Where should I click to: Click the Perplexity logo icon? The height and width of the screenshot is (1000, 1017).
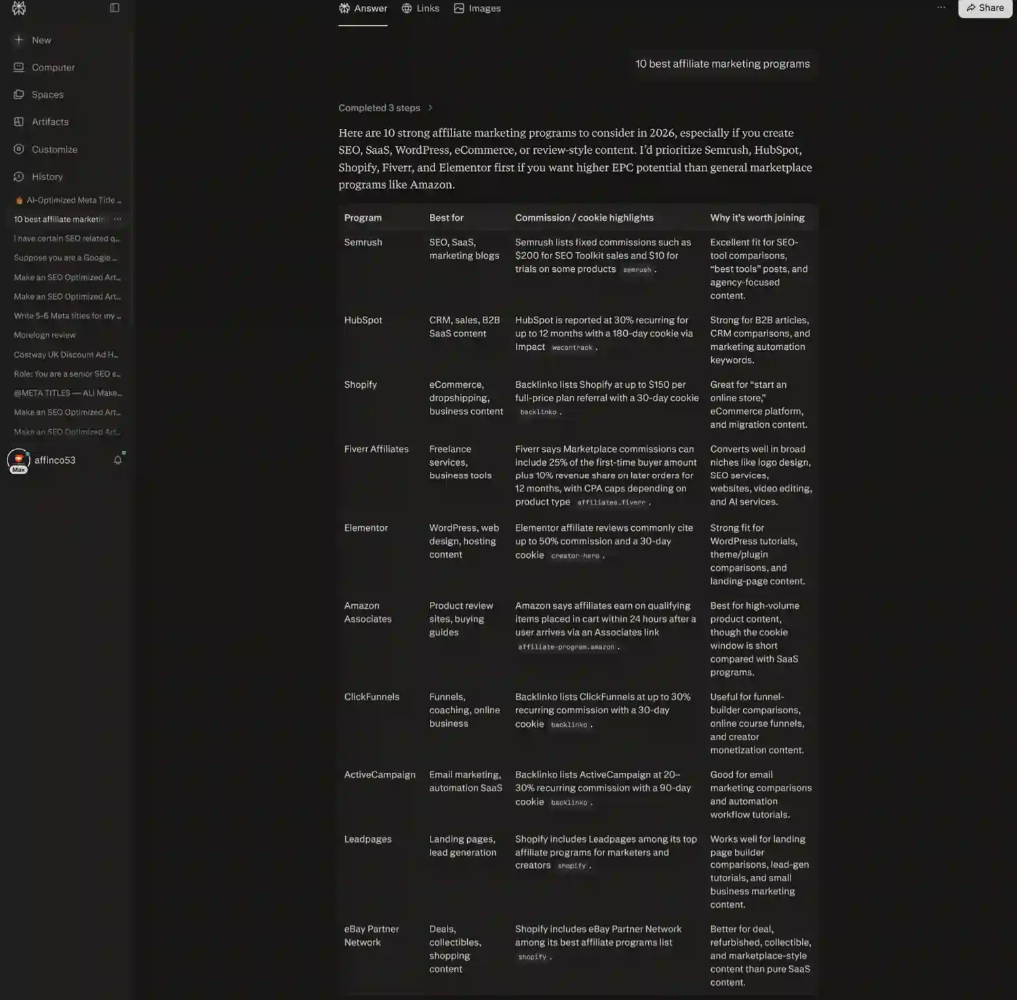coord(19,8)
